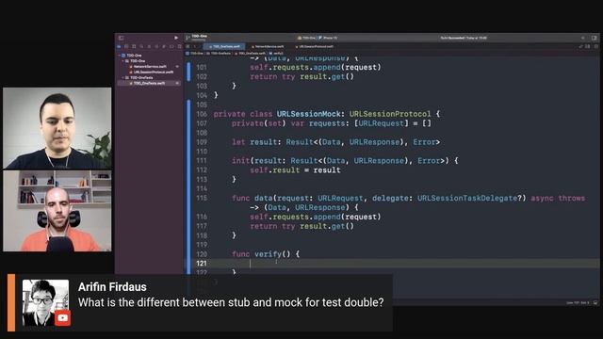
Task: Open the Test navigator icon
Action: tap(156, 46)
